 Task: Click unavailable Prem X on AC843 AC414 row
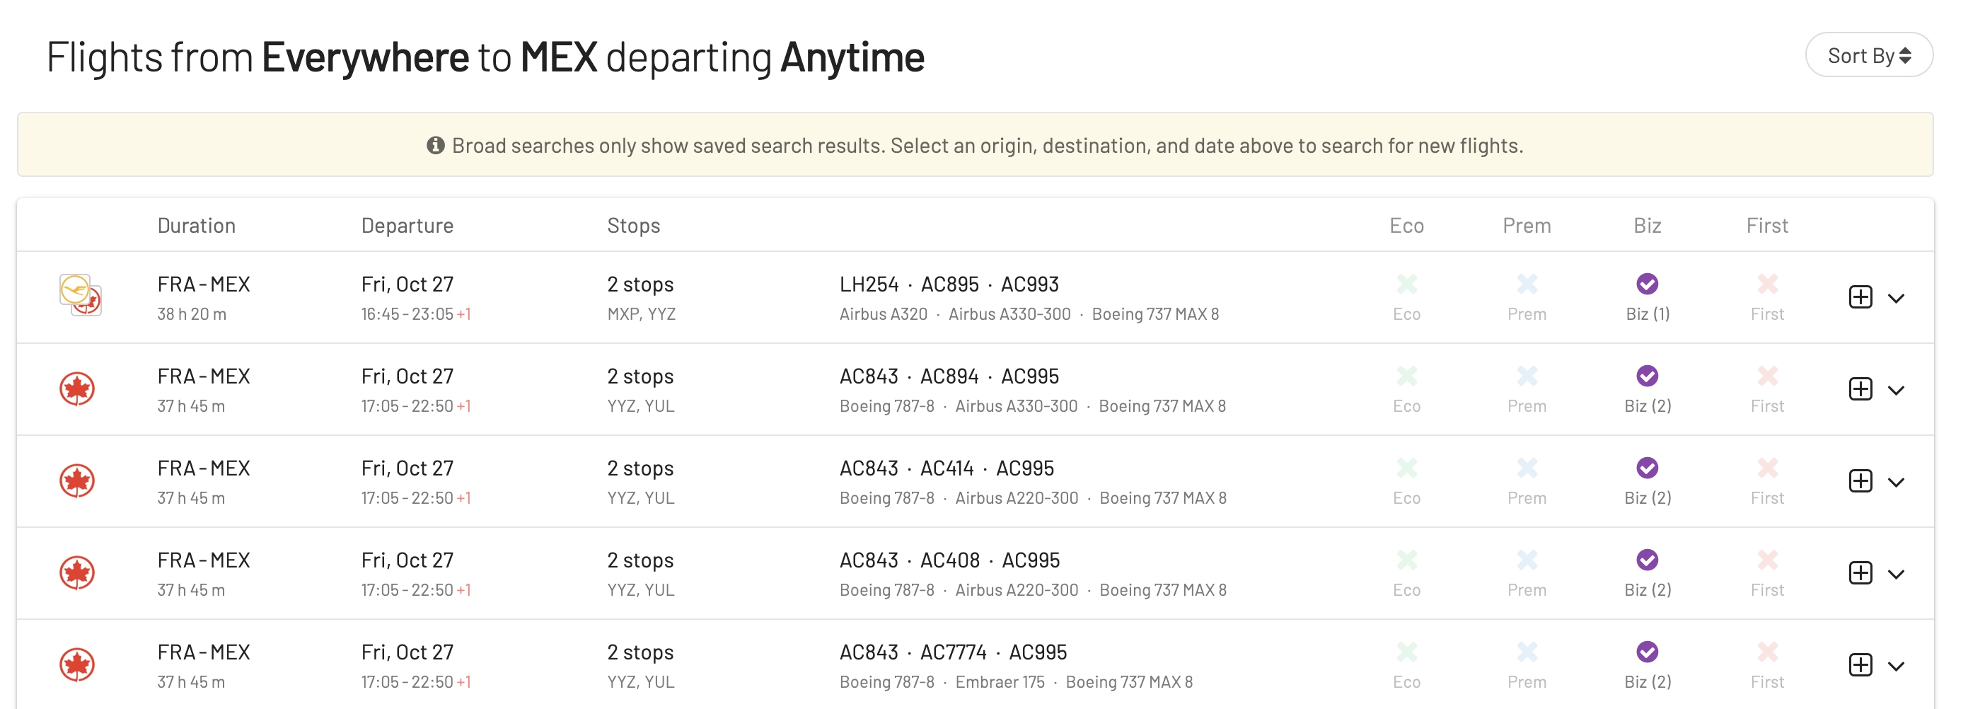click(x=1527, y=468)
